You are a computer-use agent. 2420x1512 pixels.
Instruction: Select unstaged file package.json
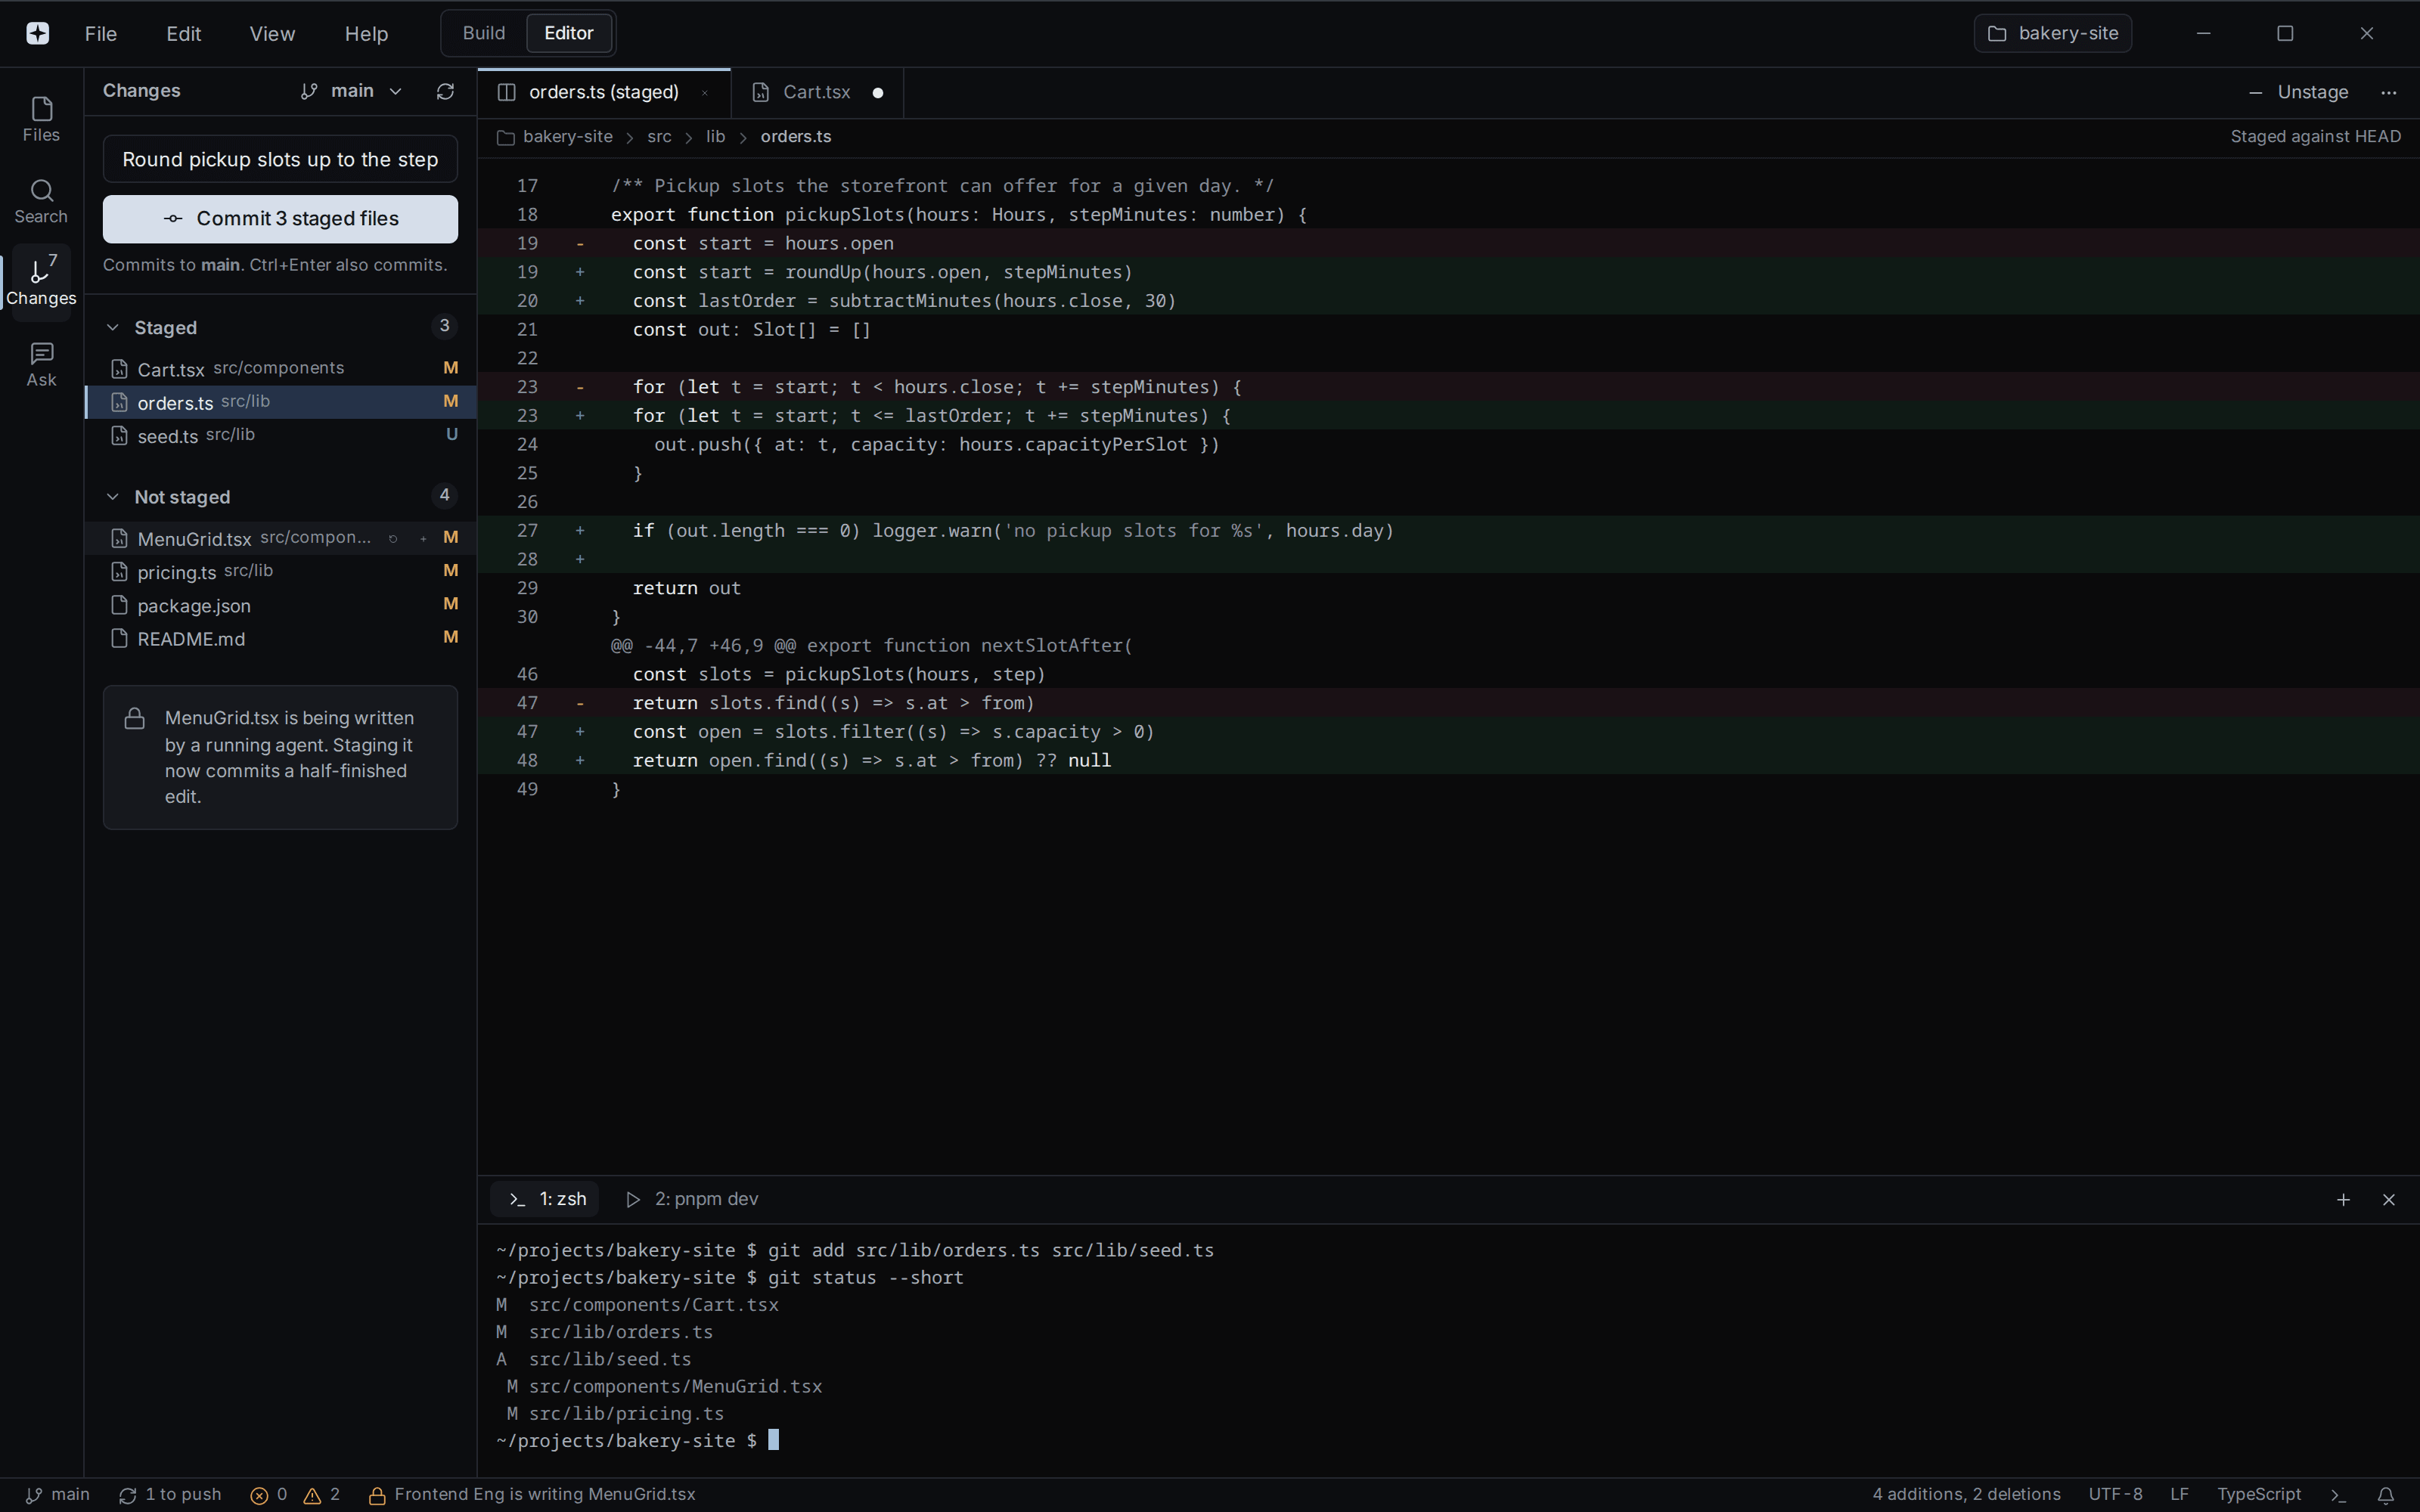[x=281, y=605]
